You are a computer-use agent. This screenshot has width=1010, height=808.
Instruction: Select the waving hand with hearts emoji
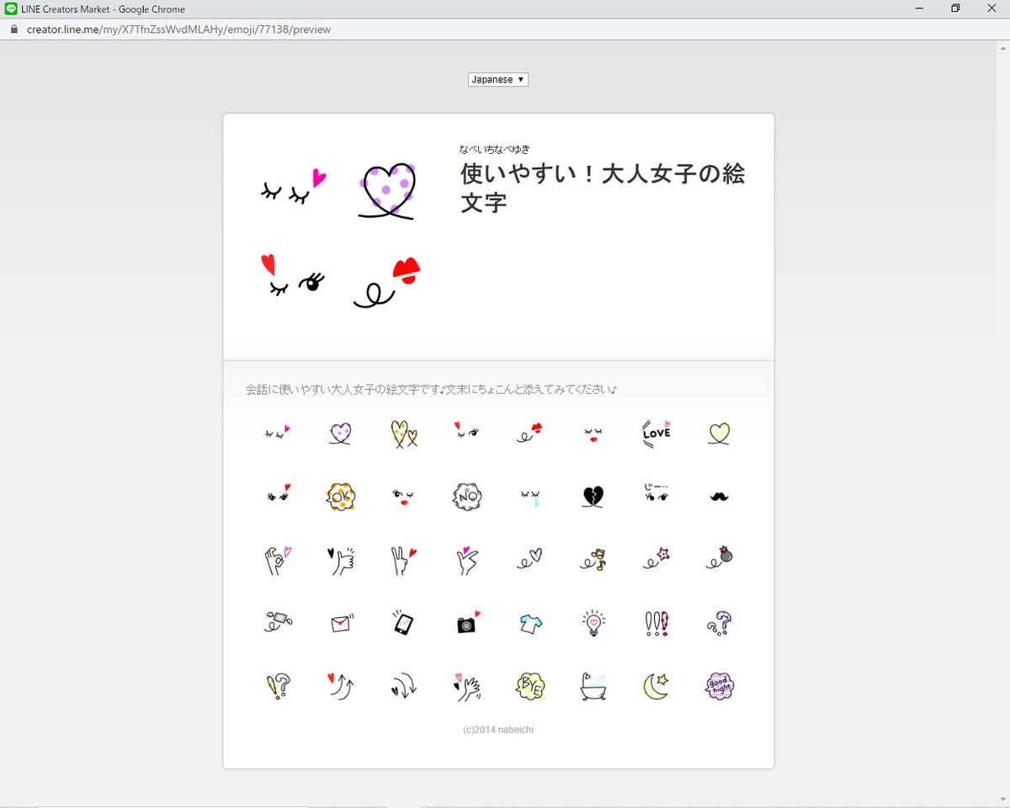466,687
